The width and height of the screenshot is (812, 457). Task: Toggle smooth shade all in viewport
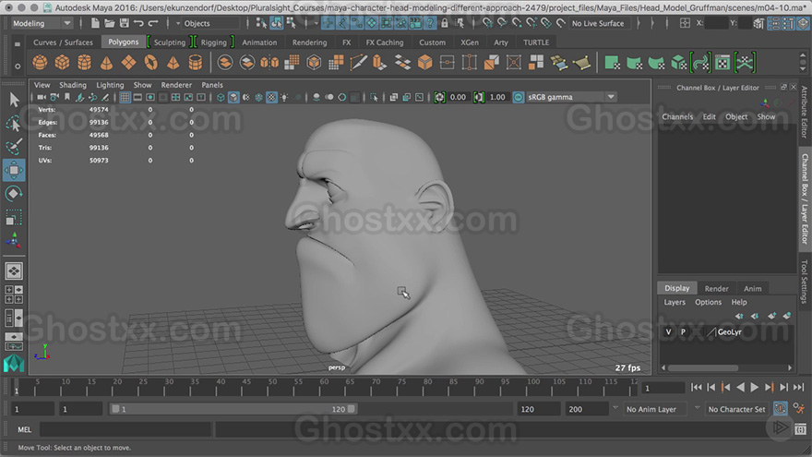[x=233, y=98]
